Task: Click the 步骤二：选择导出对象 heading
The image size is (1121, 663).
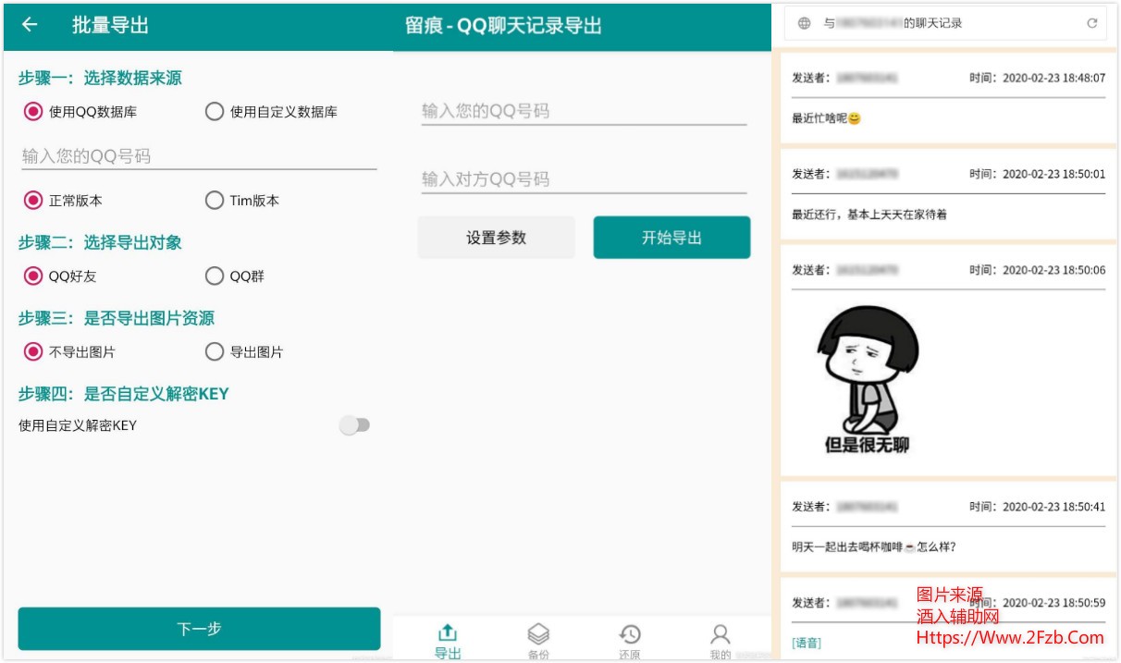Action: pyautogui.click(x=100, y=242)
